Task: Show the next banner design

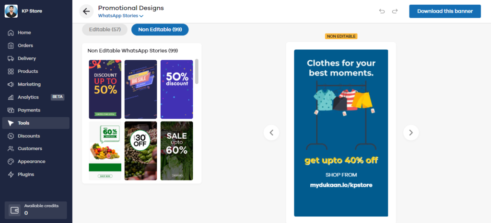Action: point(411,133)
